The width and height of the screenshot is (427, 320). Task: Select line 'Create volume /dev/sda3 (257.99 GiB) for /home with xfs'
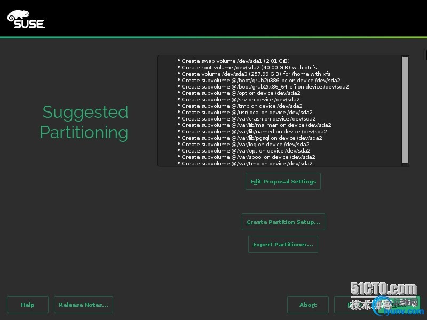[256, 74]
